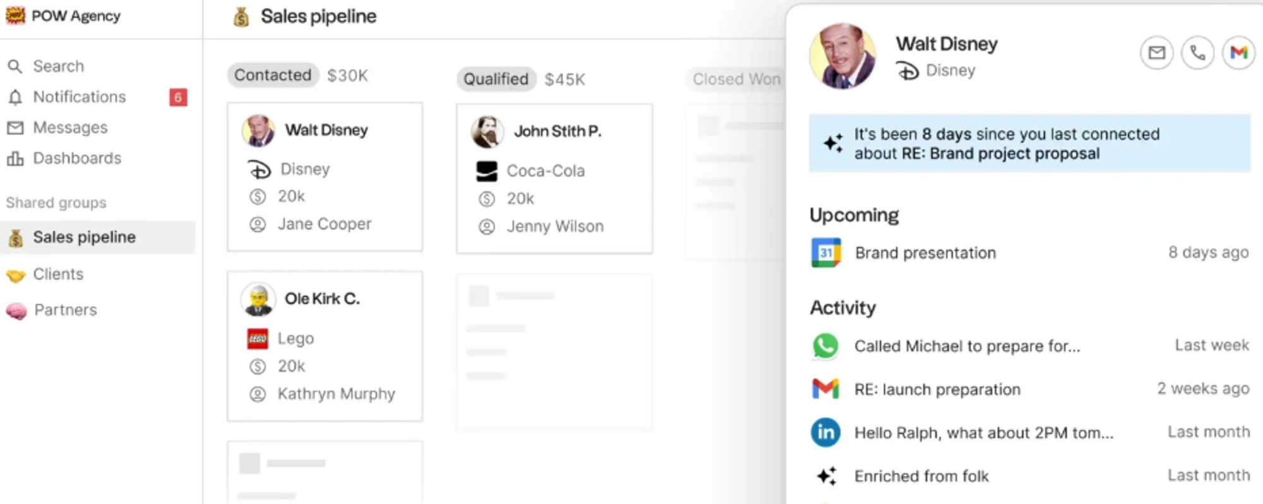Click the $45K Qualified column total
This screenshot has height=504, width=1263.
pyautogui.click(x=565, y=80)
